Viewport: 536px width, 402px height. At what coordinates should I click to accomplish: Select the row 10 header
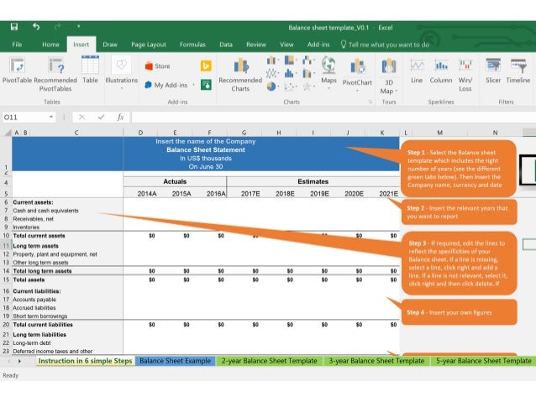(6, 236)
